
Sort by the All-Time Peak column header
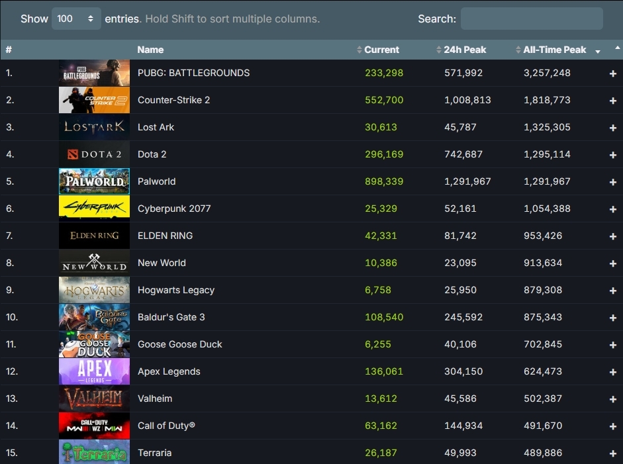[x=554, y=50]
